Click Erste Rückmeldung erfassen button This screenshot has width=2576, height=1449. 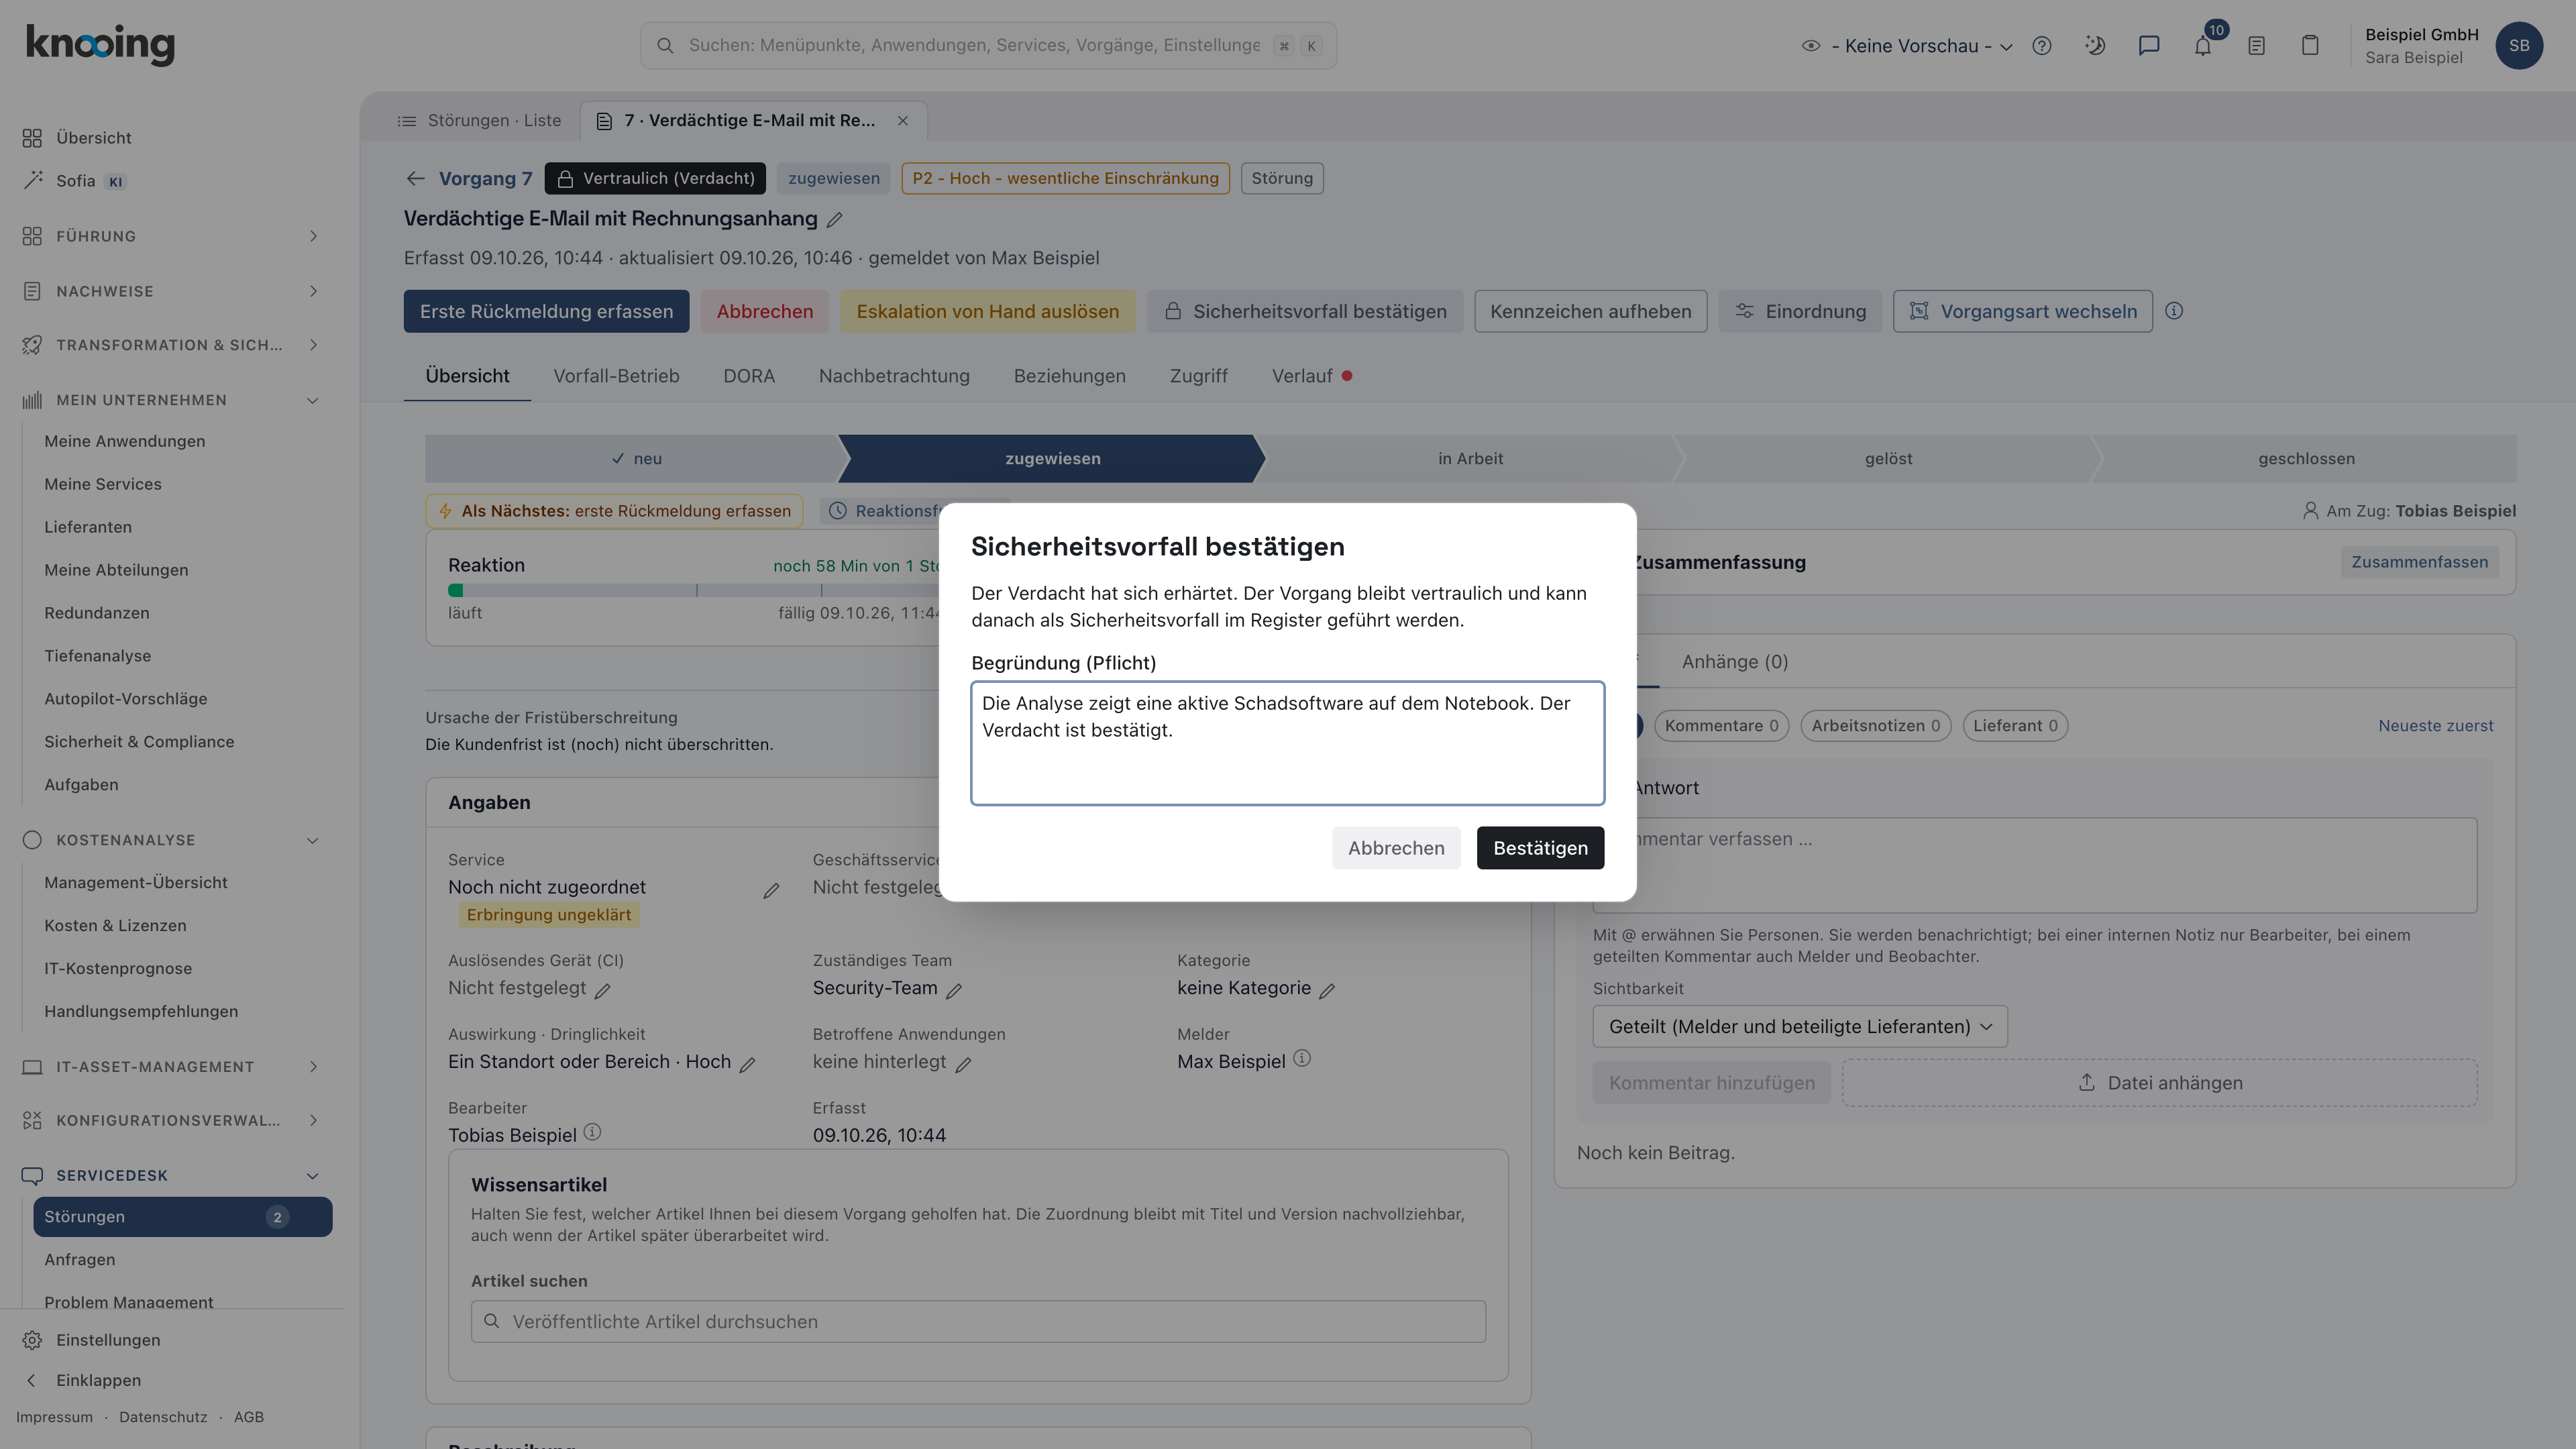[x=546, y=311]
